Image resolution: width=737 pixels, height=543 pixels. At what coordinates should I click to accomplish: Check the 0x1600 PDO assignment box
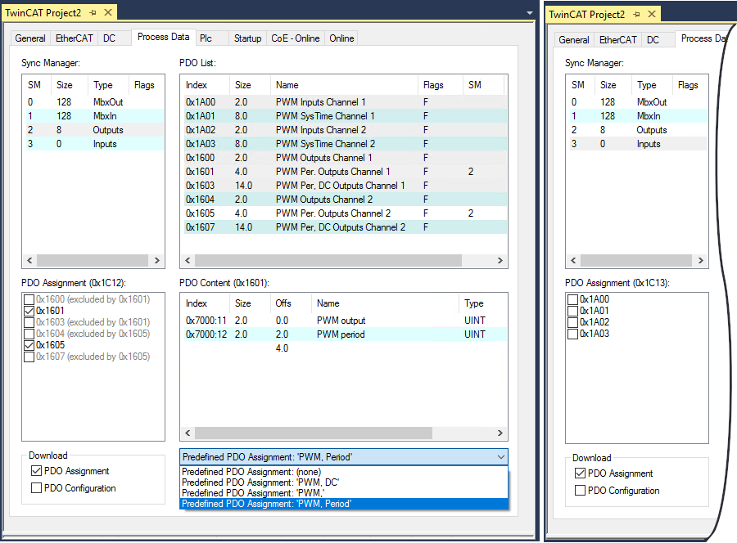pyautogui.click(x=29, y=299)
